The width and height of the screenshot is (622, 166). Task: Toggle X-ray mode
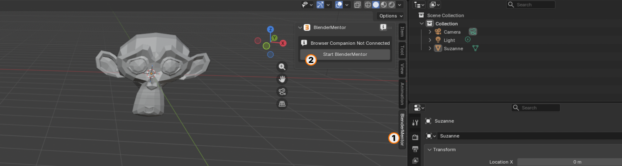358,5
